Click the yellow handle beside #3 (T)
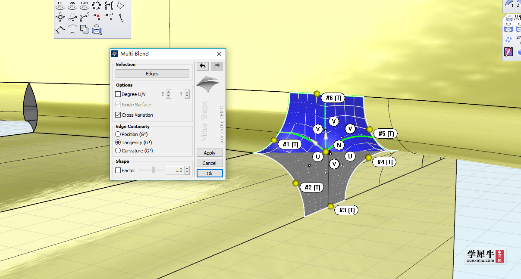Viewport: 521px width, 279px height. [330, 207]
